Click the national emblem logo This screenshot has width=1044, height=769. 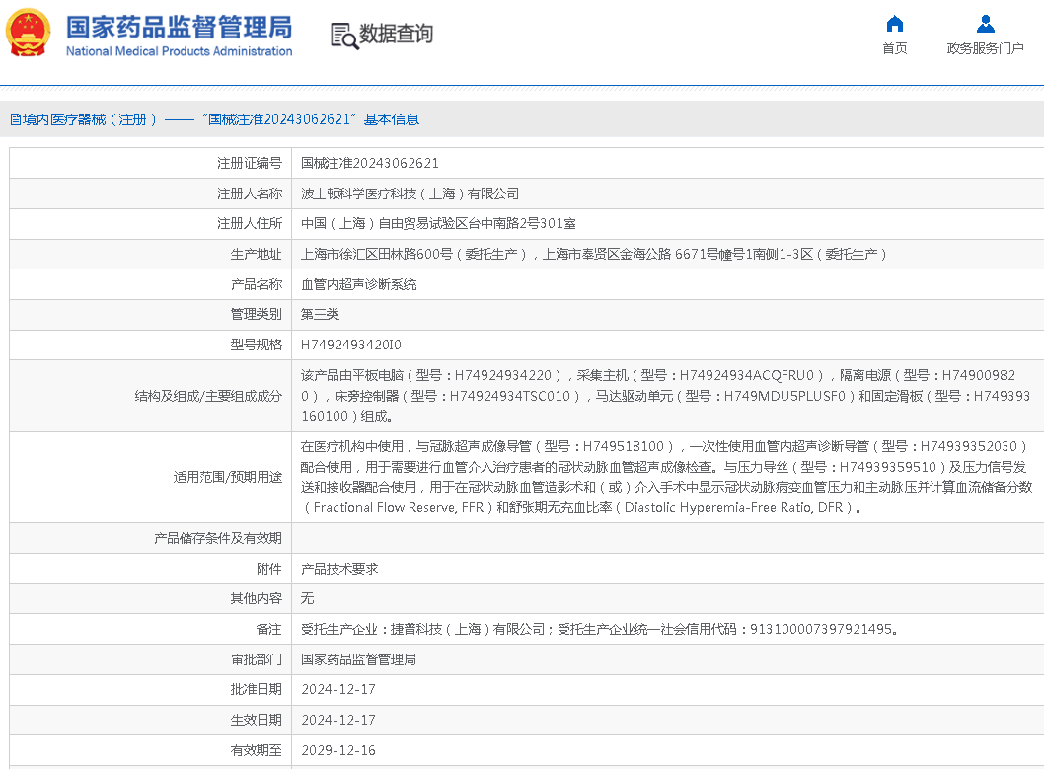[28, 34]
